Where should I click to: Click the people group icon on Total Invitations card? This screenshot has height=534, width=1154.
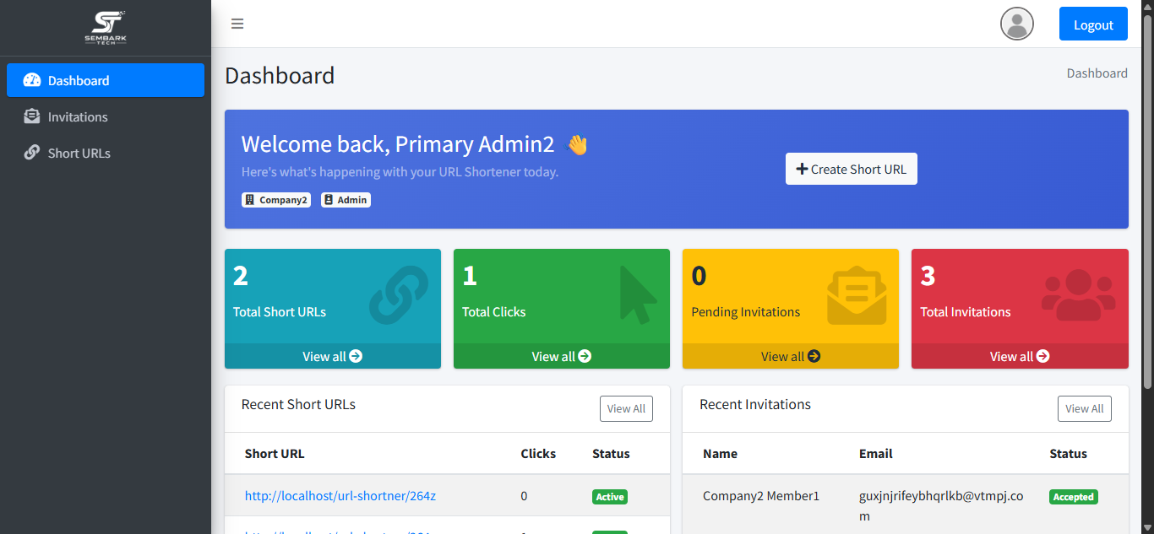tap(1079, 296)
